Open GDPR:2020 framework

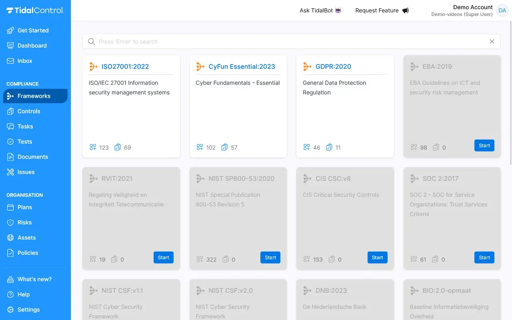point(333,67)
